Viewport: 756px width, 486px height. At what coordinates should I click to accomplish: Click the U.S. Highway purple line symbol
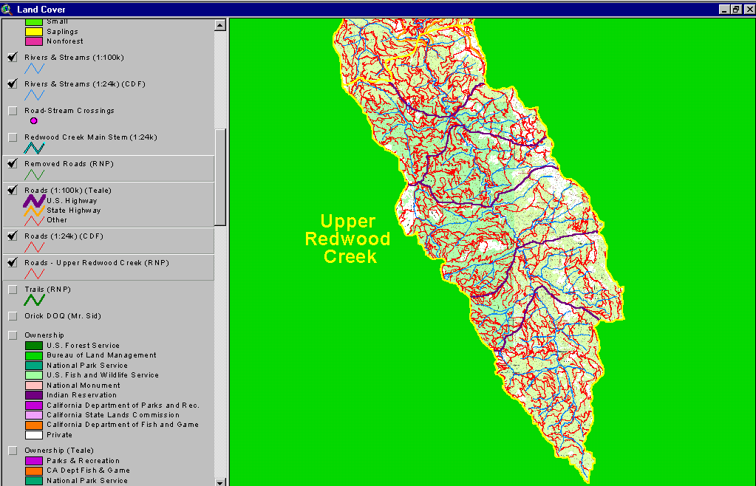click(34, 201)
